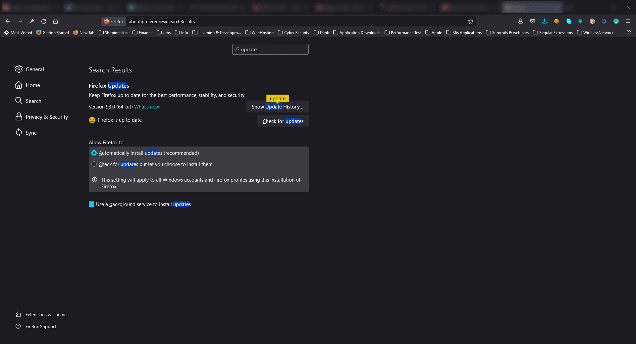Viewport: 636px width, 344px height.
Task: Open the Getting Started bookmark
Action: coord(53,32)
